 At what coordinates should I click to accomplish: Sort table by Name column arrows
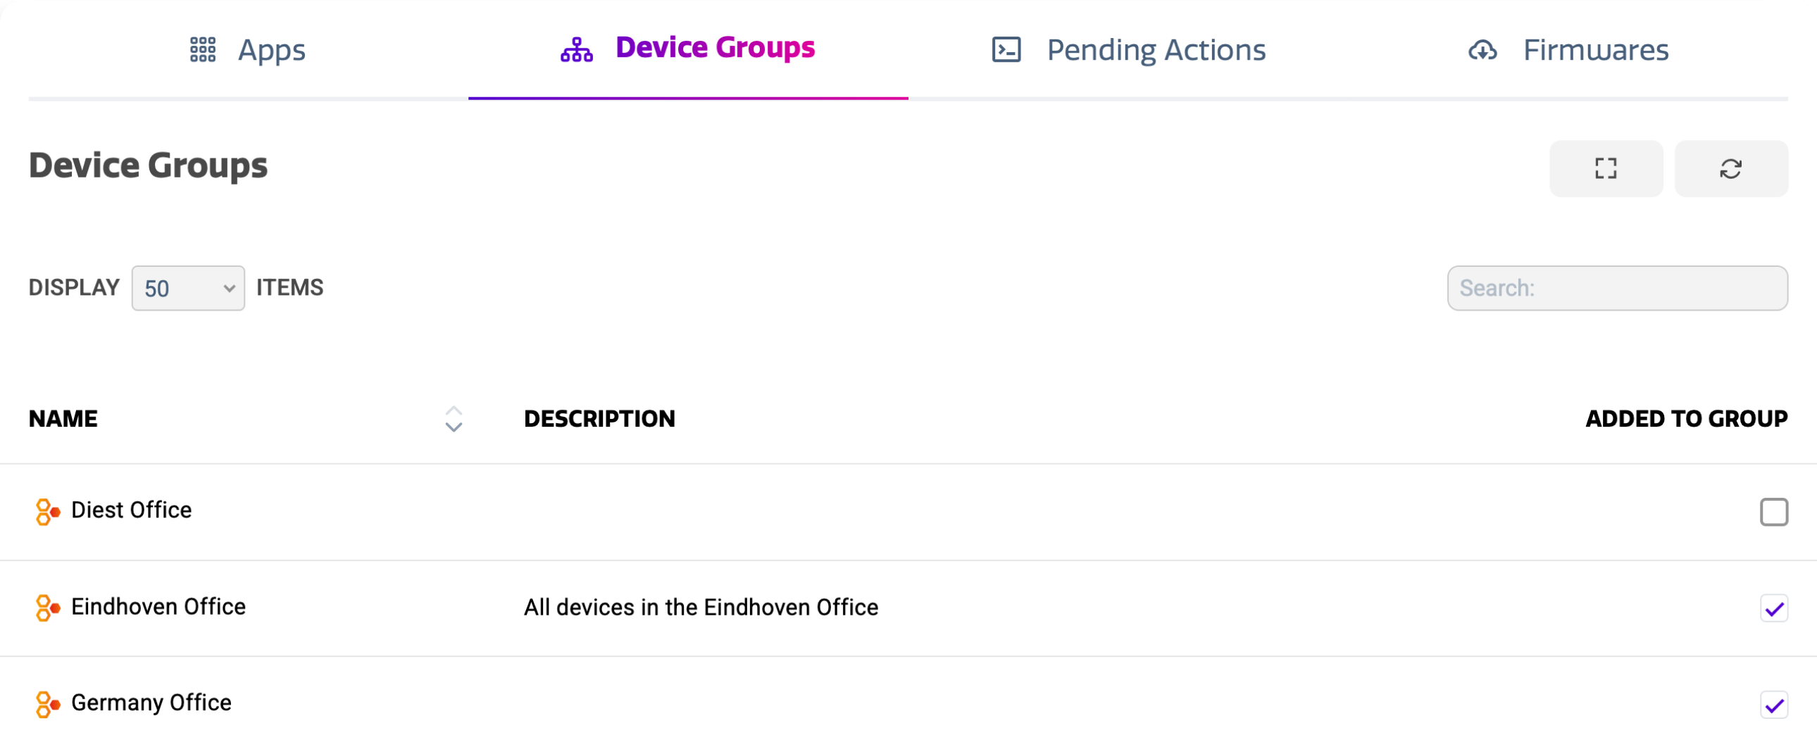click(454, 419)
